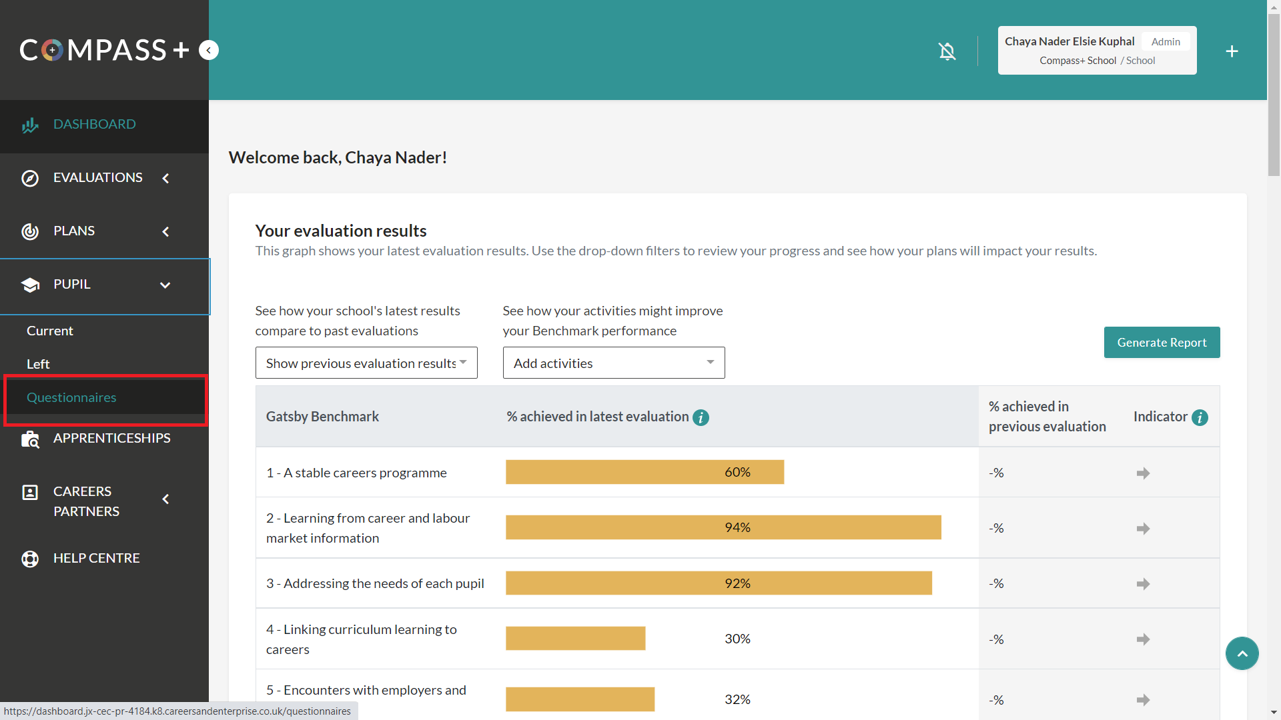
Task: Select Current under Pupil
Action: coord(50,331)
